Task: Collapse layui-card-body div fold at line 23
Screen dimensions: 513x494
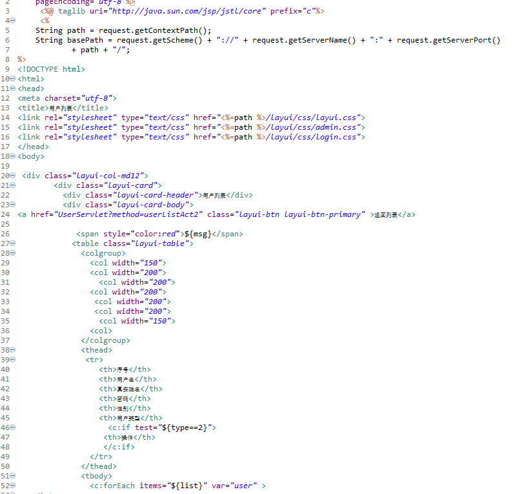Action: [x=13, y=205]
